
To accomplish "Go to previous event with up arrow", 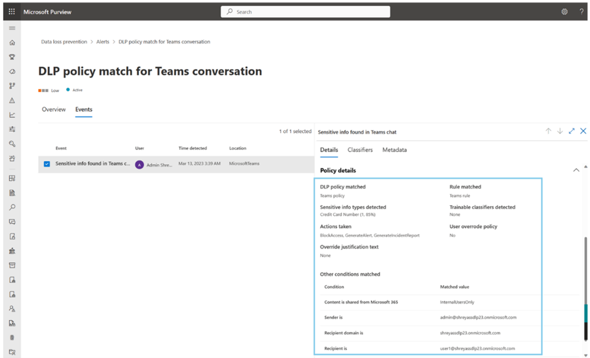I will coord(548,131).
